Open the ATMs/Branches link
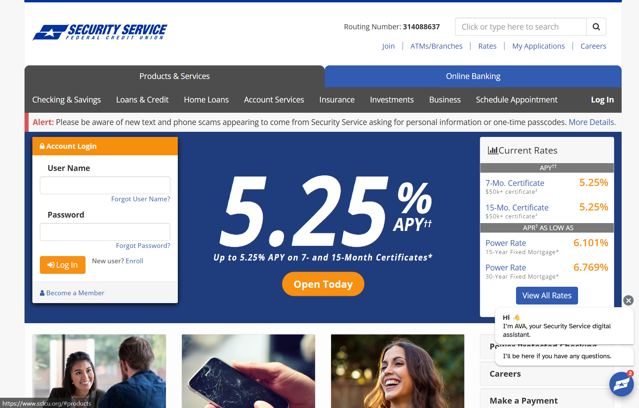 (436, 46)
